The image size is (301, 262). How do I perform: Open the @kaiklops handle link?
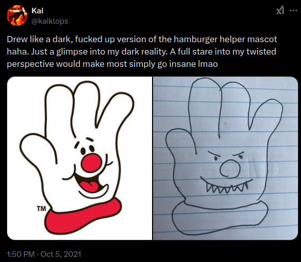[x=49, y=21]
